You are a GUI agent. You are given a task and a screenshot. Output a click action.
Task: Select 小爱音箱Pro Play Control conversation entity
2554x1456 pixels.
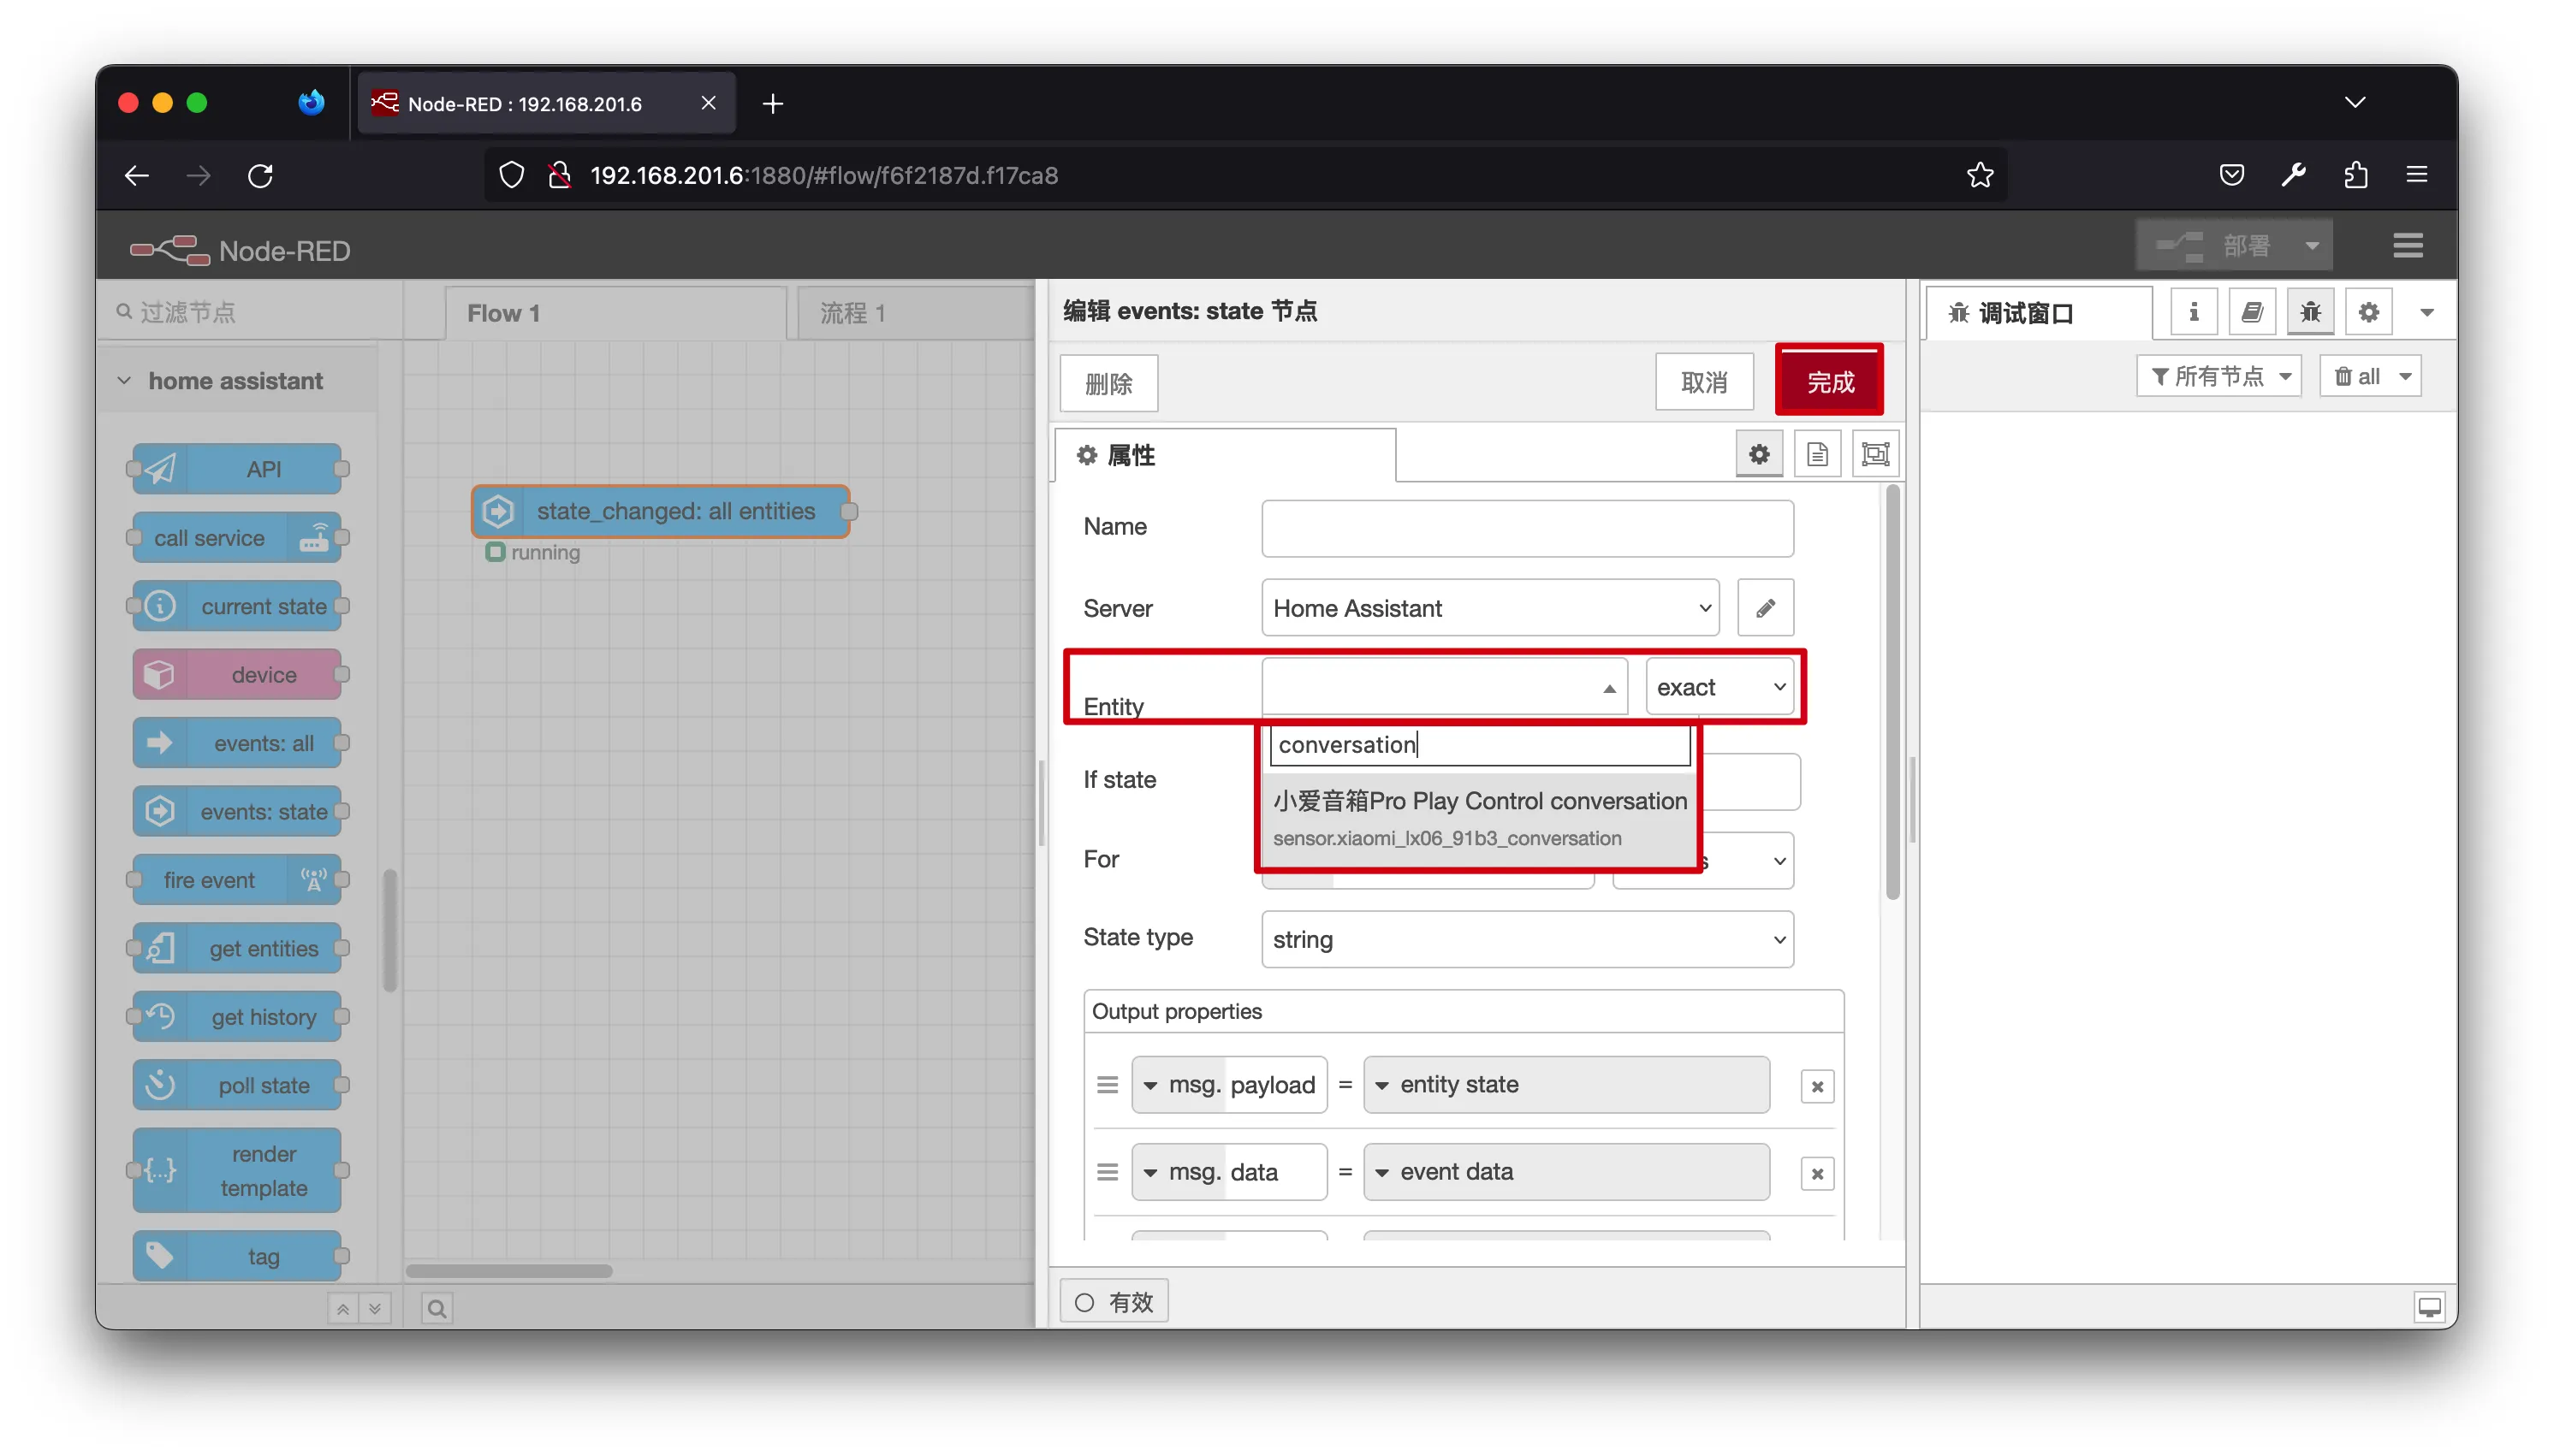(1480, 819)
